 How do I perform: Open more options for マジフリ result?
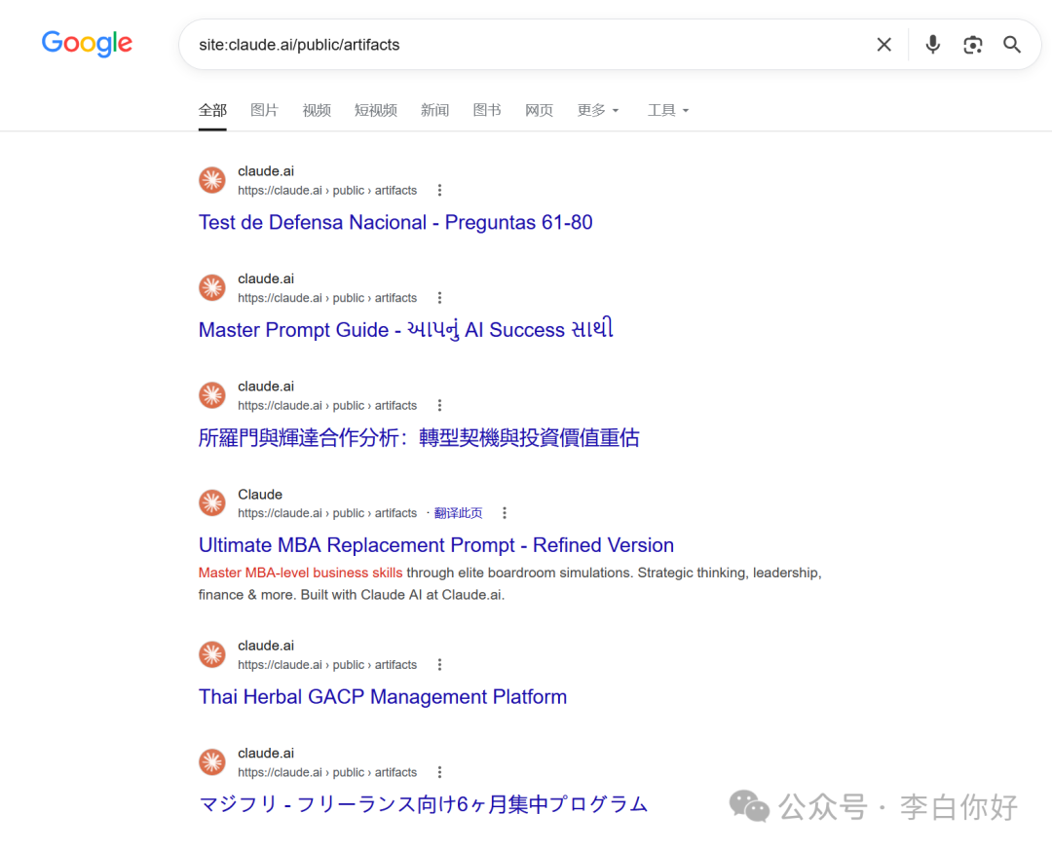click(439, 772)
